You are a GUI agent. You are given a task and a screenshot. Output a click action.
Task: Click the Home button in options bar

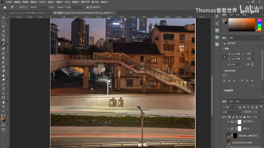coord(5,7)
